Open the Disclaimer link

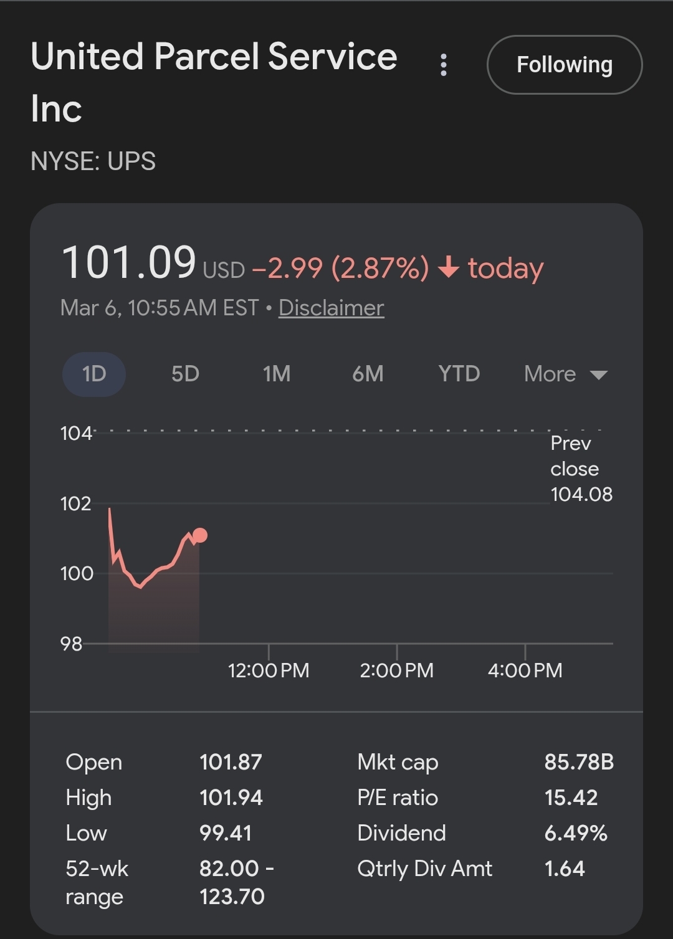[x=331, y=308]
